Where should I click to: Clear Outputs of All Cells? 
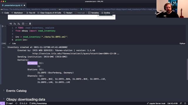[49, 13]
